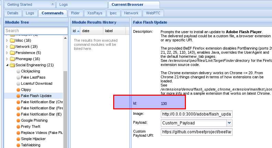Viewport: 272px width, 148px height.
Task: Switch to the Network tab
Action: point(131,13)
